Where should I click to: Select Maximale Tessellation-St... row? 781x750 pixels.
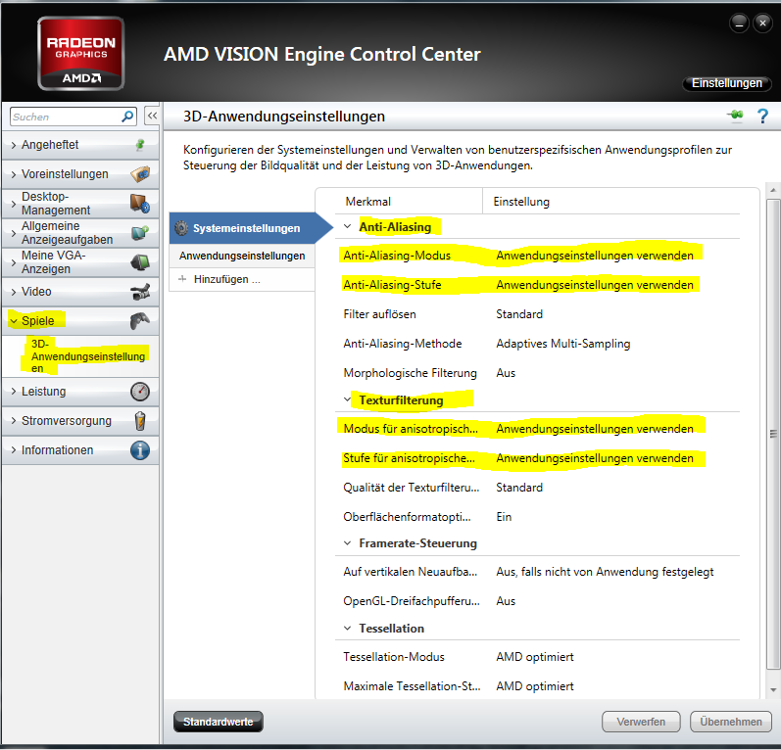point(538,686)
